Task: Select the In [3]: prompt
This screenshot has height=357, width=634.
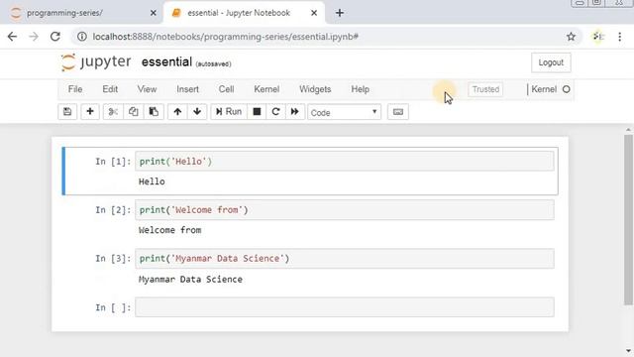Action: [x=113, y=259]
